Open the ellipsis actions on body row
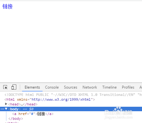 [2, 109]
